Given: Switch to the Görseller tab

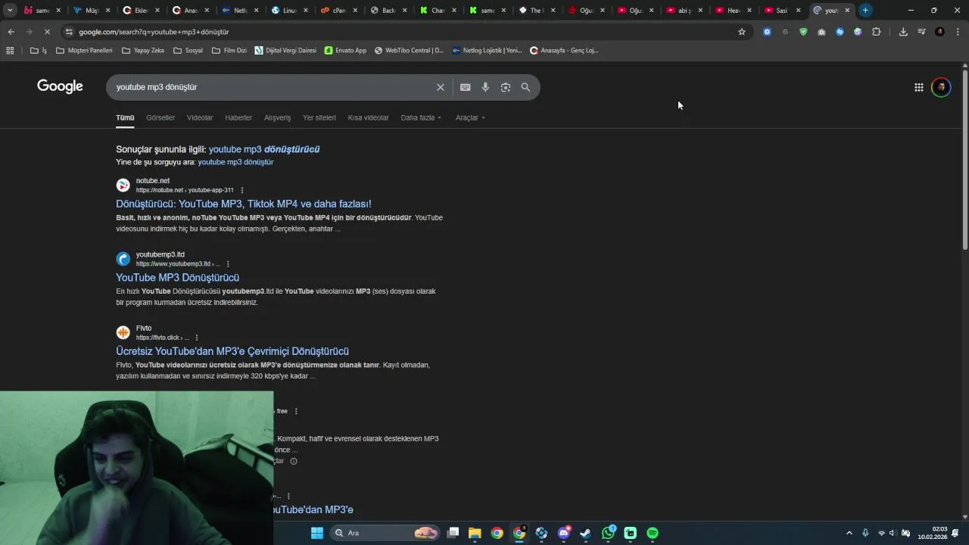Looking at the screenshot, I should pos(160,117).
